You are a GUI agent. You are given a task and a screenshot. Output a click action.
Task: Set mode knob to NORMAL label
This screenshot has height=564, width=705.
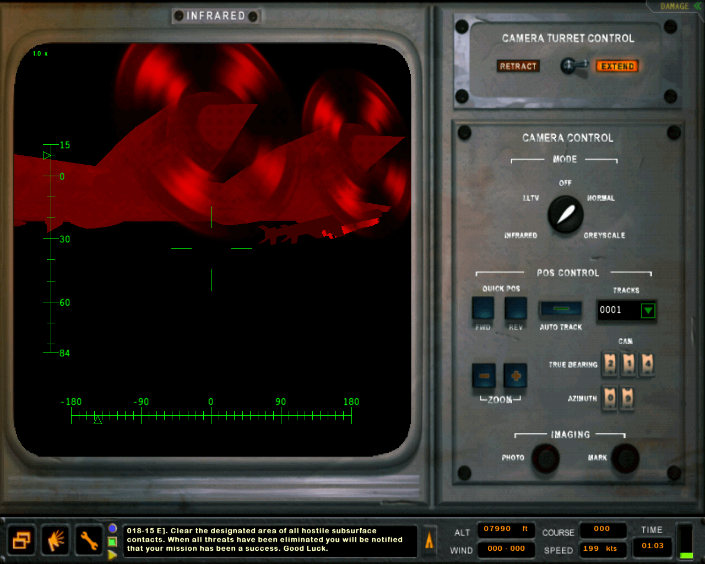601,198
